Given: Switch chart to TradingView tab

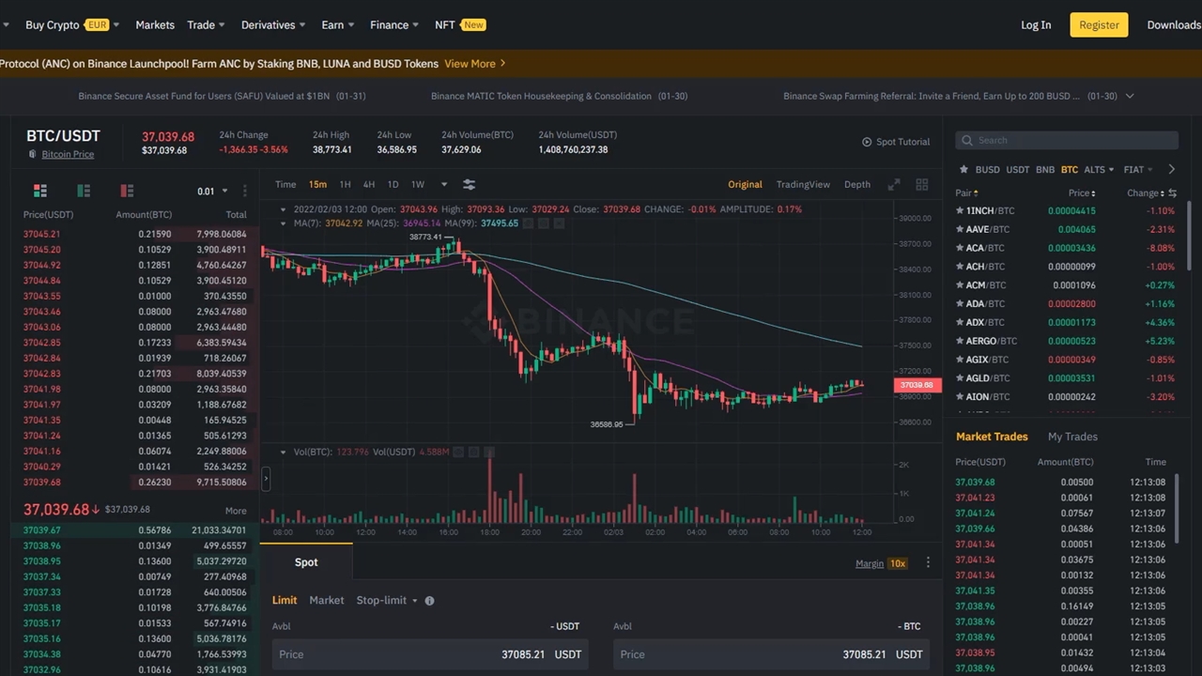Looking at the screenshot, I should click(803, 184).
